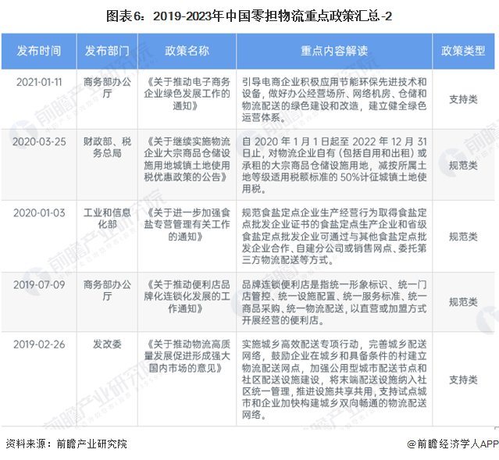Screen dimensions: 499x460
Task: Click content text starting 引导电商企业积极应用节能环保
Action: pyautogui.click(x=334, y=100)
